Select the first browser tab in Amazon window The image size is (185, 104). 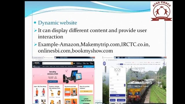[38, 58]
